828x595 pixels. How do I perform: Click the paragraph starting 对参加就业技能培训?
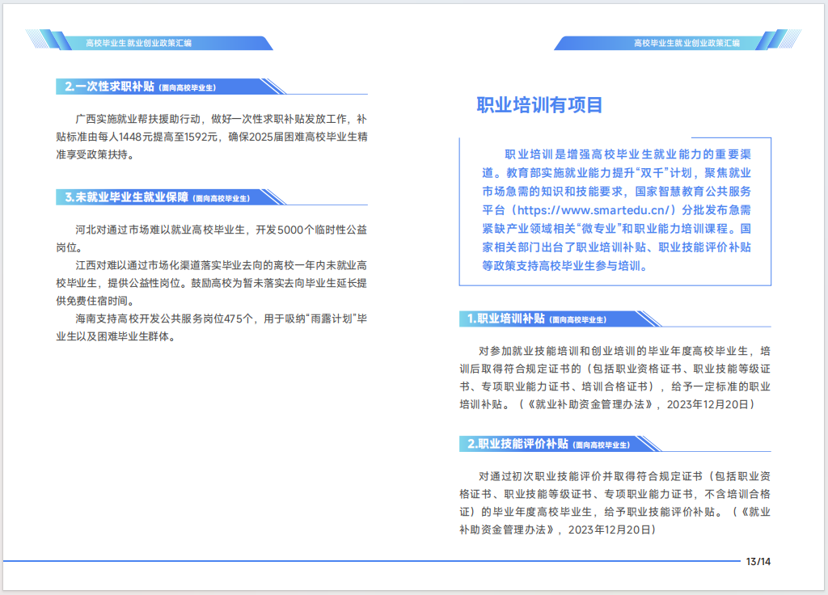pyautogui.click(x=615, y=377)
